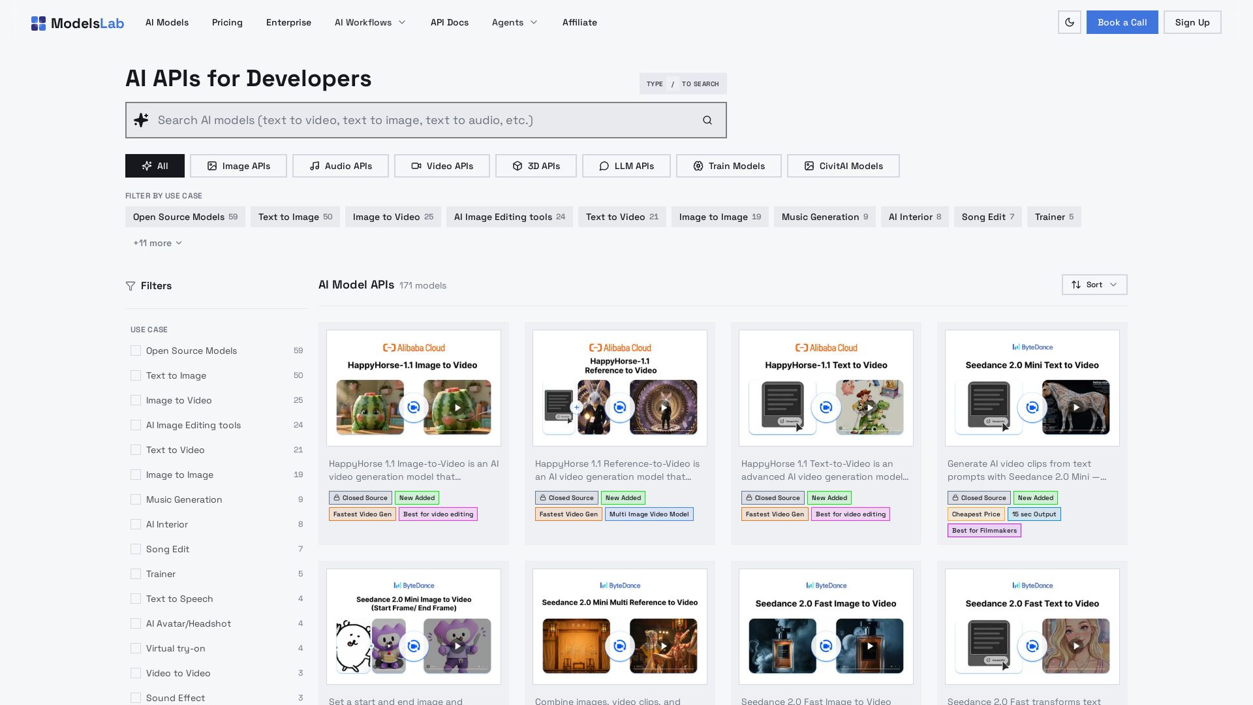
Task: Check the Text to Video checkbox
Action: [x=136, y=450]
